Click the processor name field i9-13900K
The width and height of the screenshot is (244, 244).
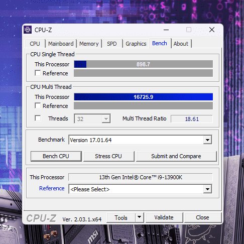(x=141, y=177)
